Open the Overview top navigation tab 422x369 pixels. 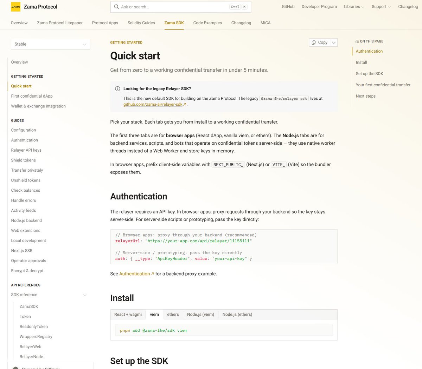click(x=19, y=23)
